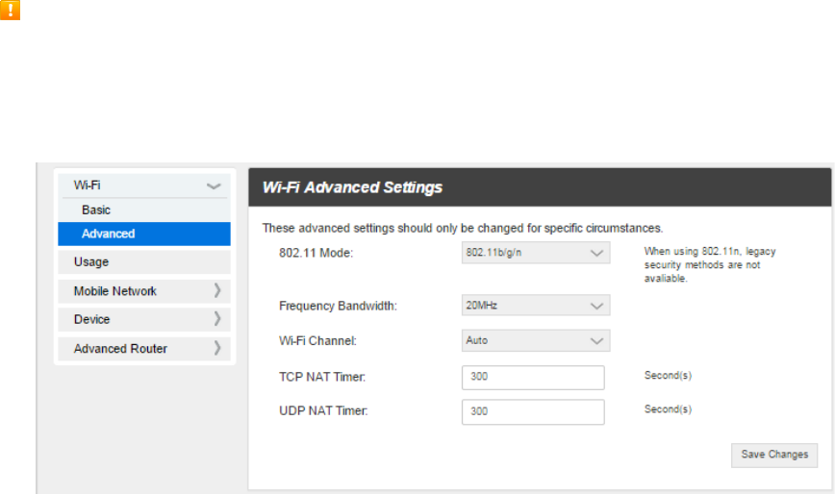Open the 802.11 Mode dropdown
Image resolution: width=835 pixels, height=494 pixels.
pos(536,253)
